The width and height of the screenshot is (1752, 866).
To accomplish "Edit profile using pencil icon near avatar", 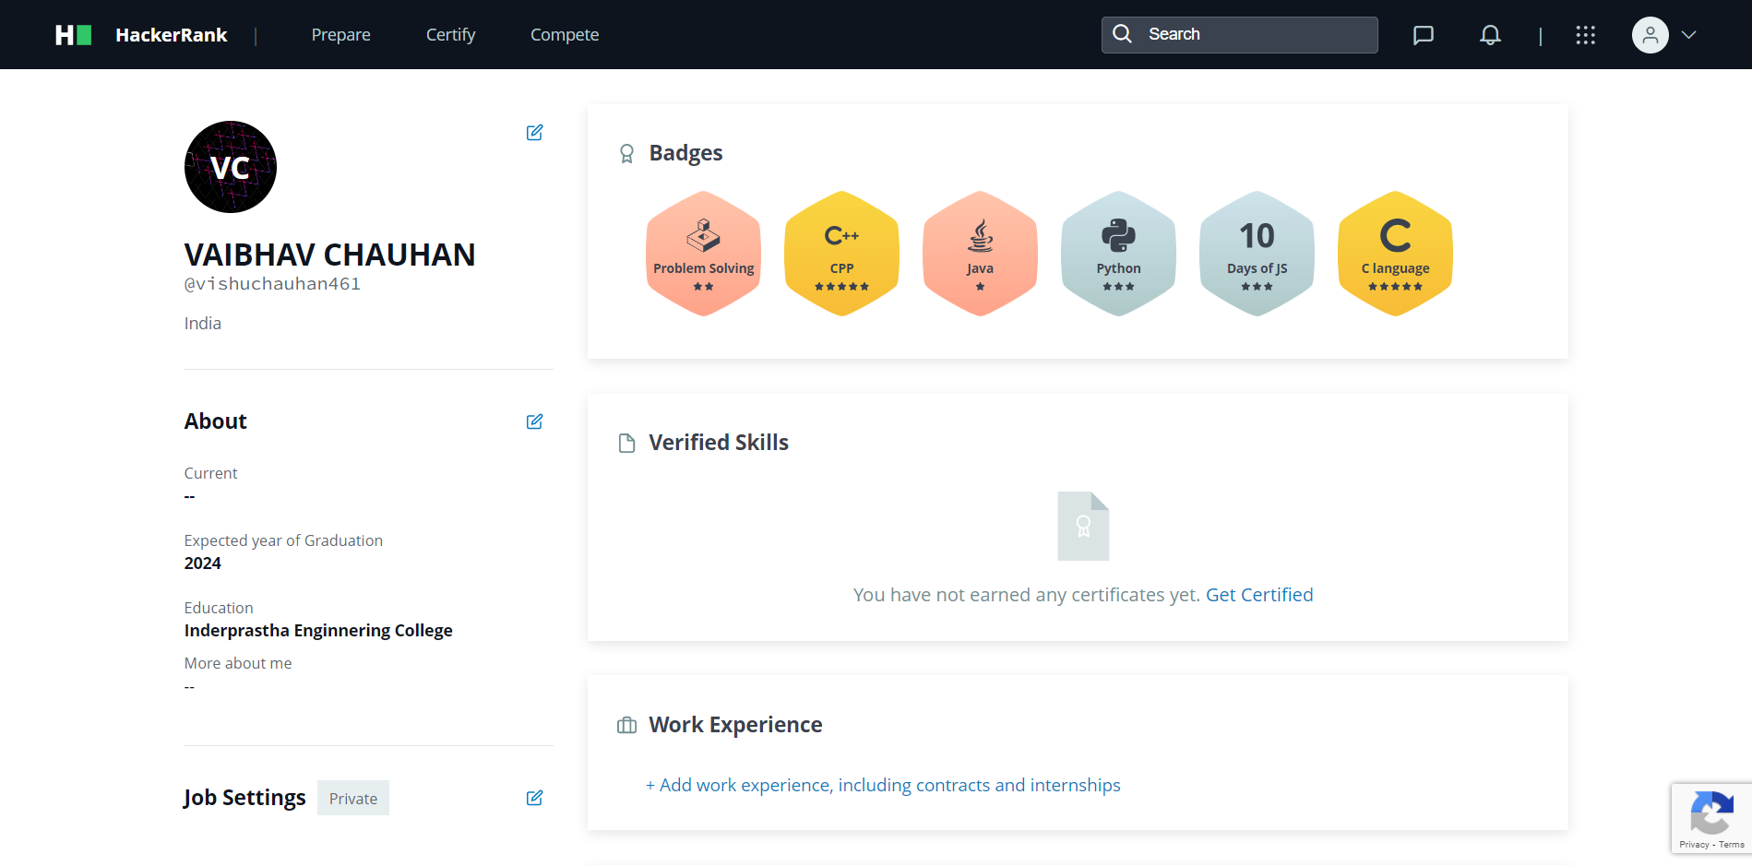I will [x=534, y=133].
